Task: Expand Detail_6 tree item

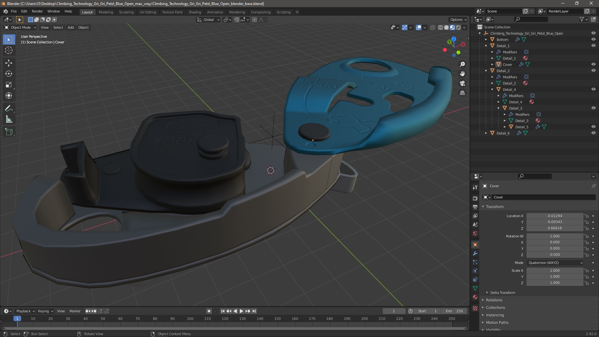Action: 486,133
